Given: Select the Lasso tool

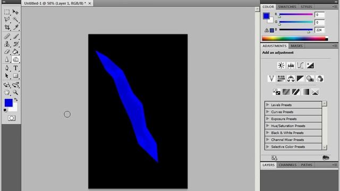Looking at the screenshot, I should click(7, 20).
